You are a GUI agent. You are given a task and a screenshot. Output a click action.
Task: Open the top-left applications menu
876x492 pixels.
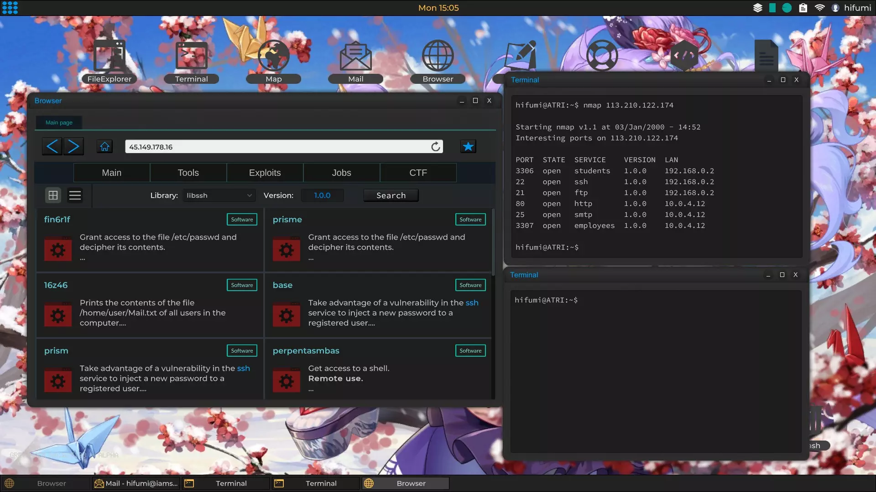pos(10,8)
